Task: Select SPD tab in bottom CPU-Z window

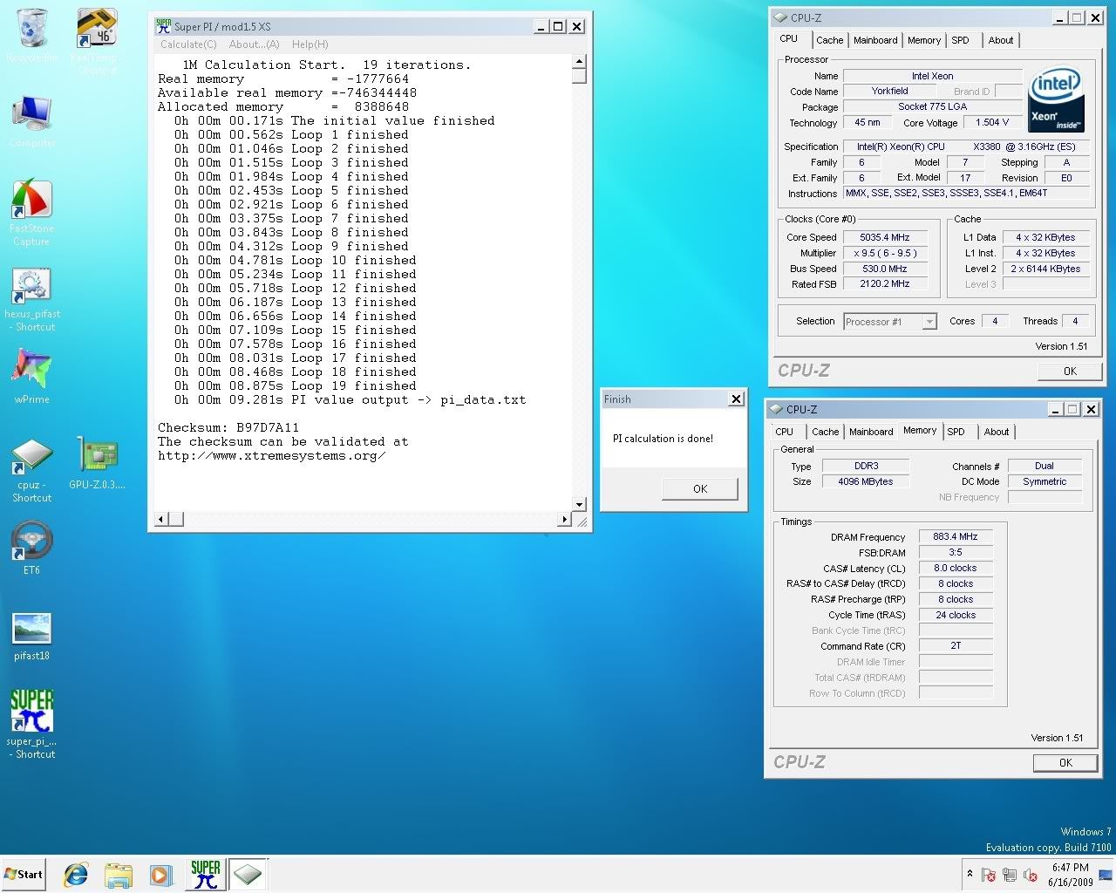Action: pos(956,432)
